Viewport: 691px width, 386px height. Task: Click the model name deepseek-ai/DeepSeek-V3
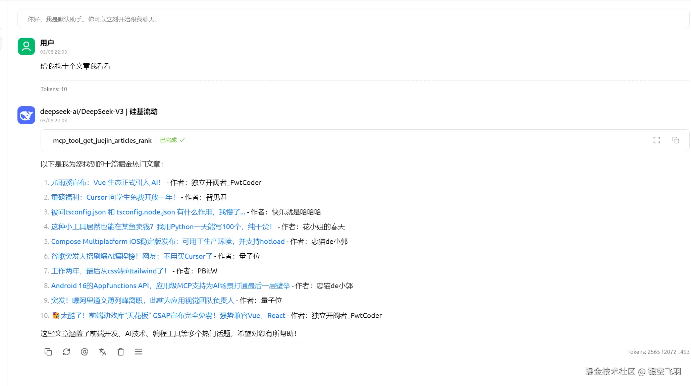tap(82, 112)
